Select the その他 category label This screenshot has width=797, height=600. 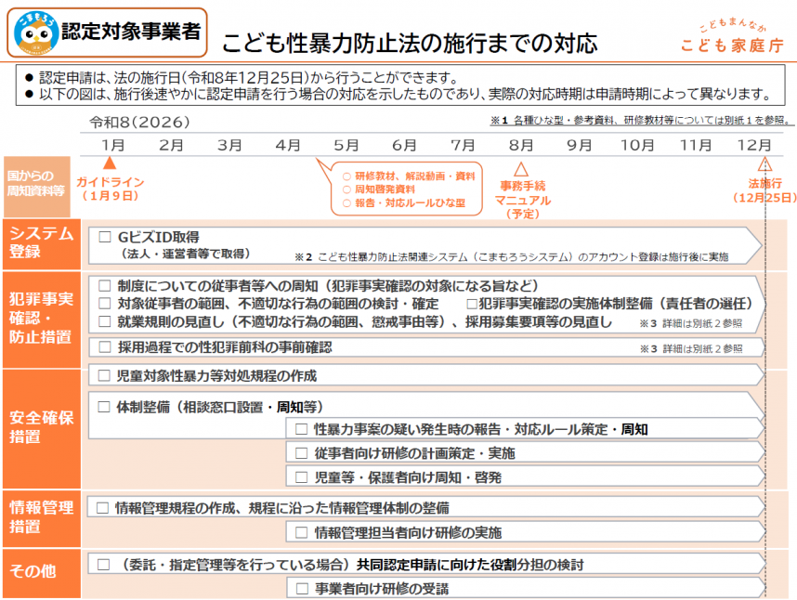coord(42,573)
